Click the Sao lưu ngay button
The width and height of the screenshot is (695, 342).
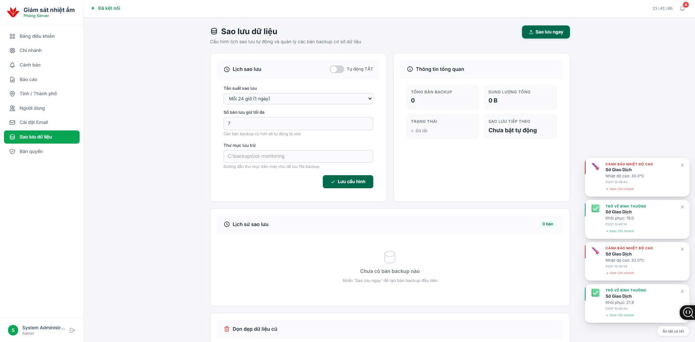coord(546,32)
